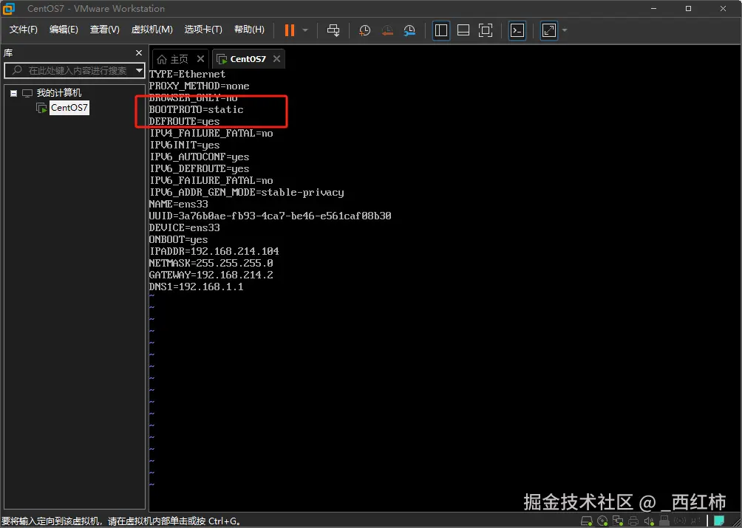Maximize the VMware Workstation window
The height and width of the screenshot is (528, 742).
click(689, 9)
